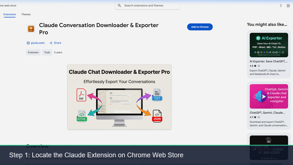Click the info icon next to 4.9 rating

(259, 117)
